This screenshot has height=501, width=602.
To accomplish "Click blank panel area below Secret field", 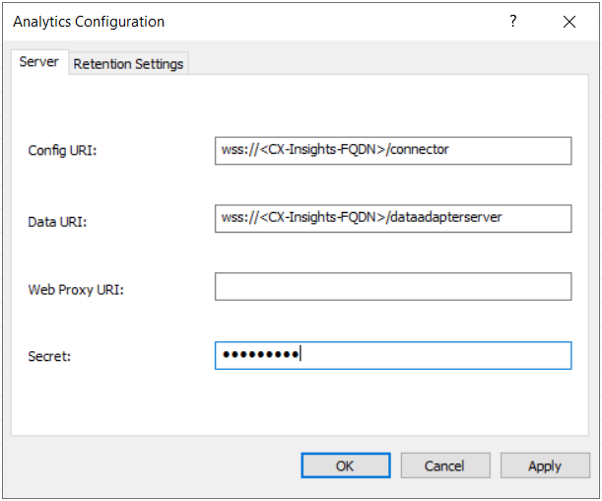I will pyautogui.click(x=296, y=404).
